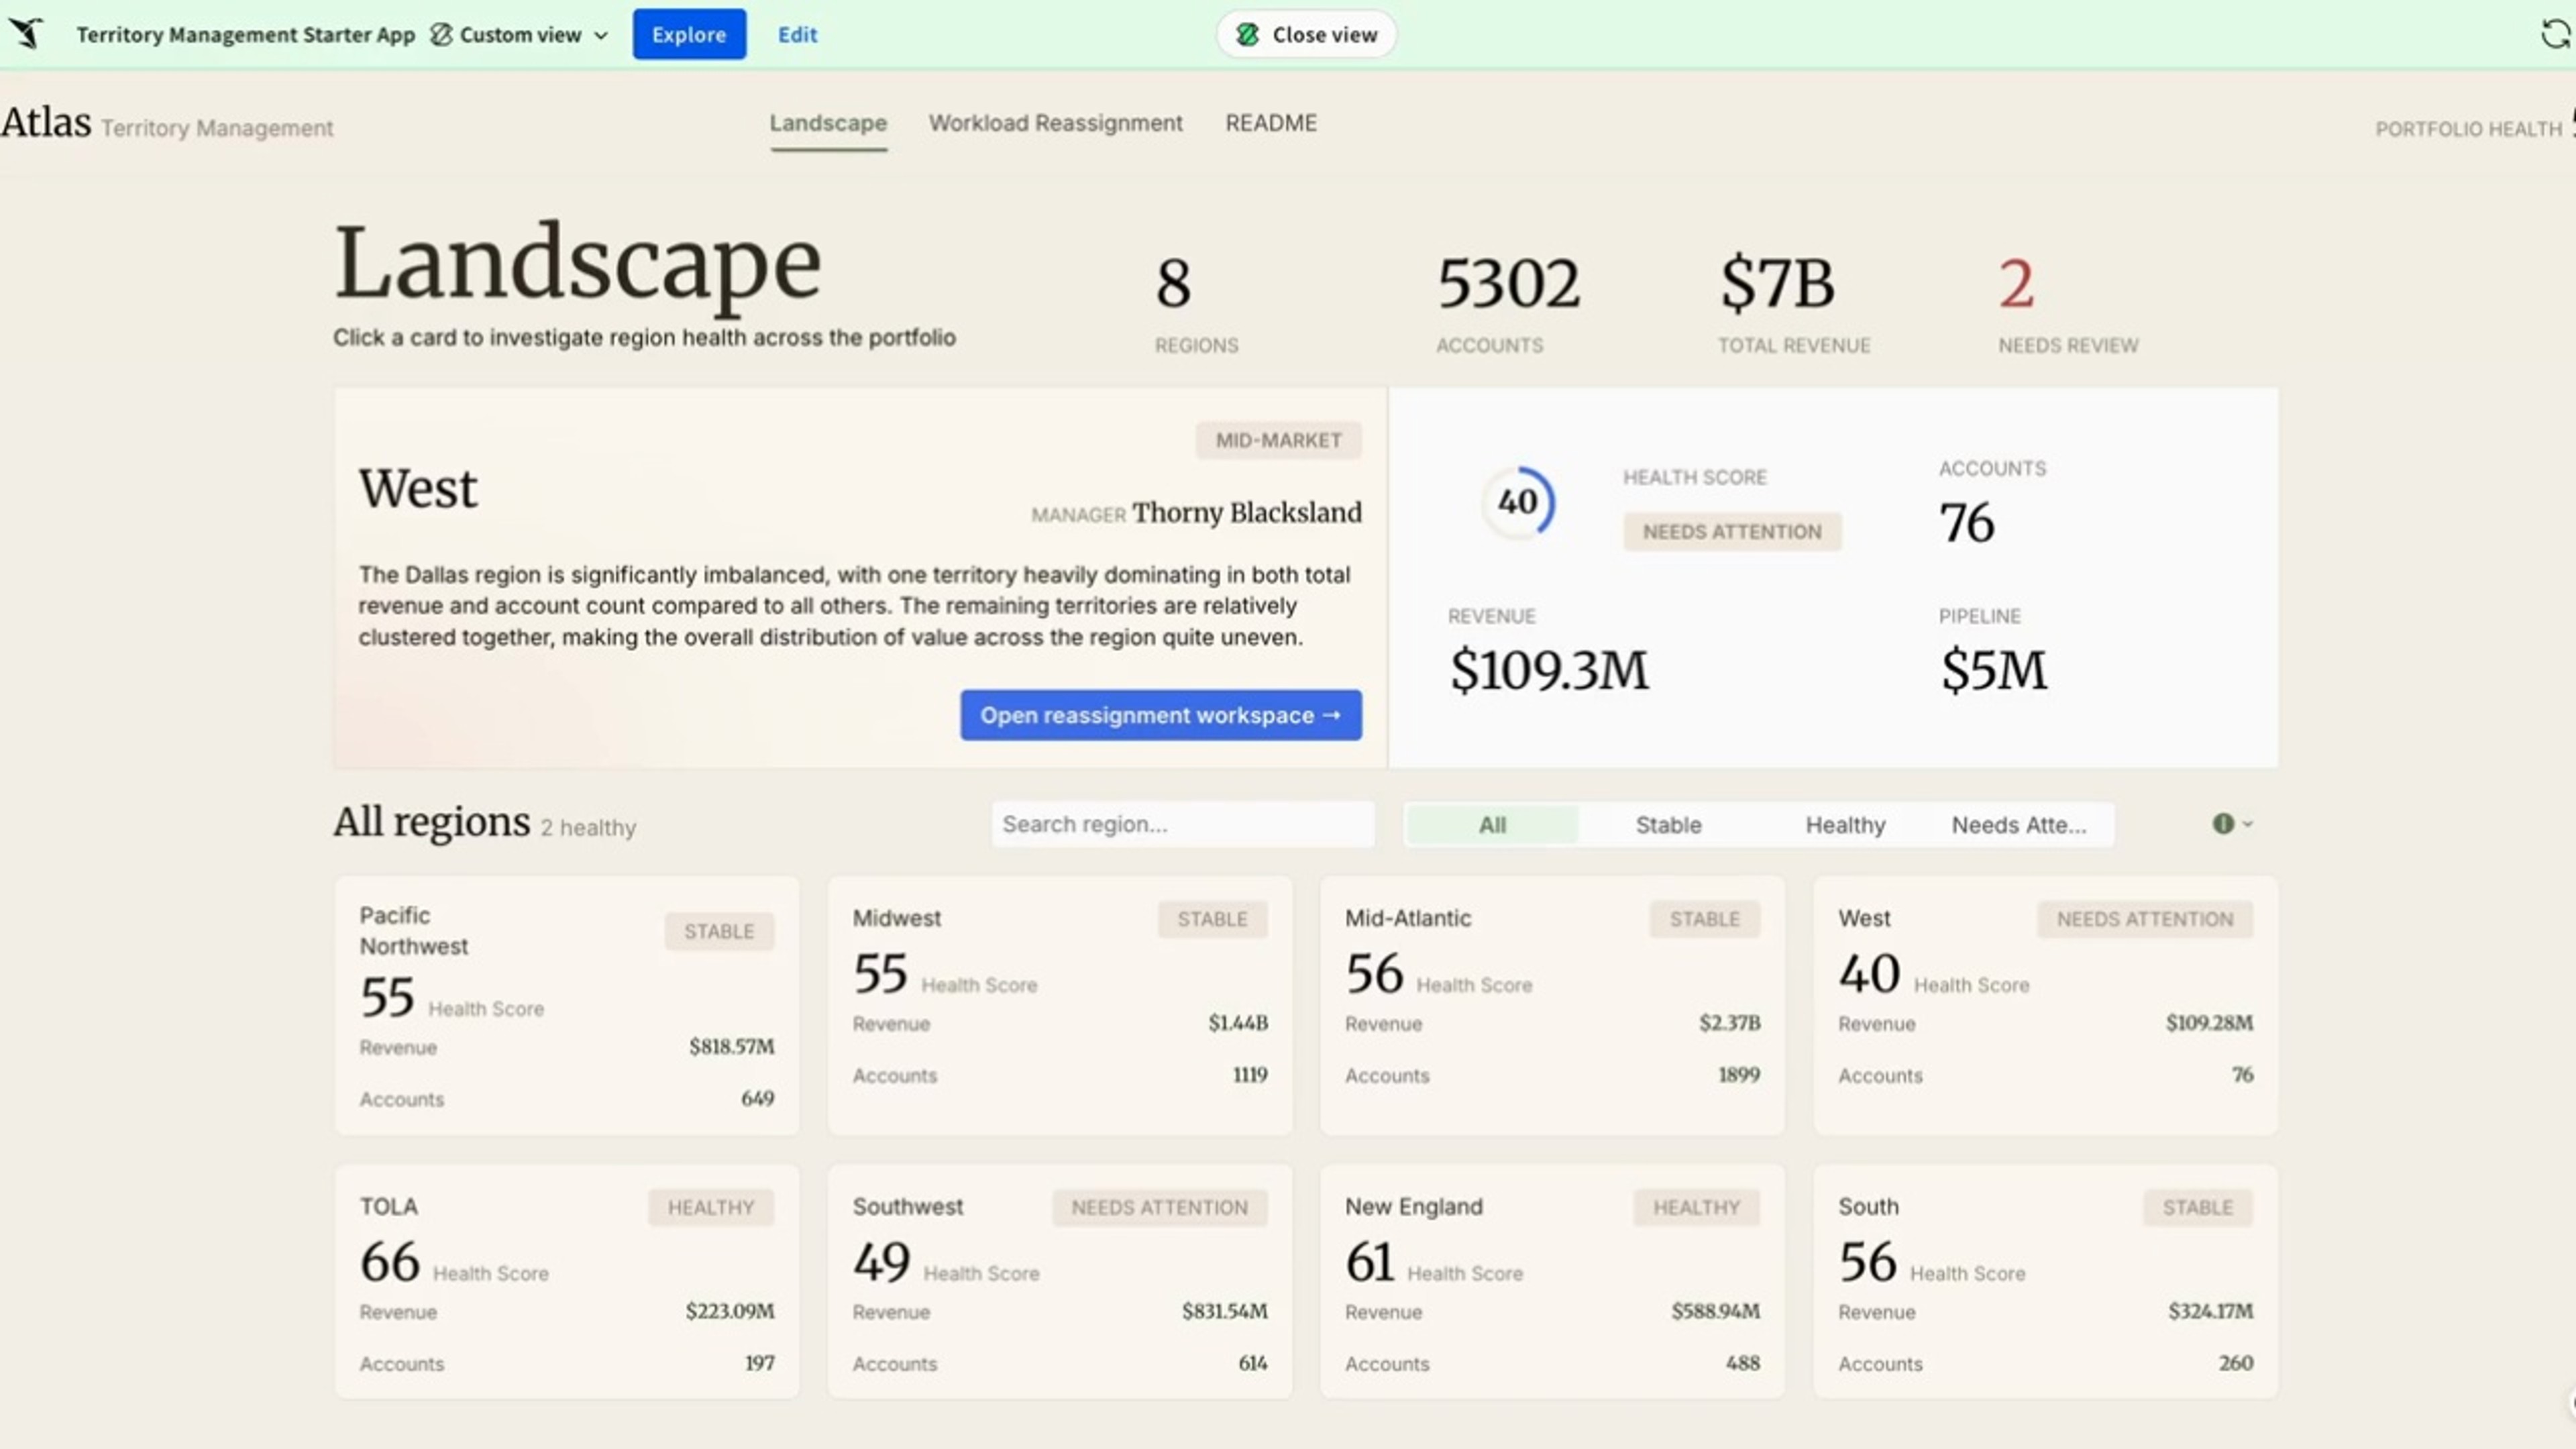
Task: Open the Workload Reassignment tab
Action: tap(1055, 123)
